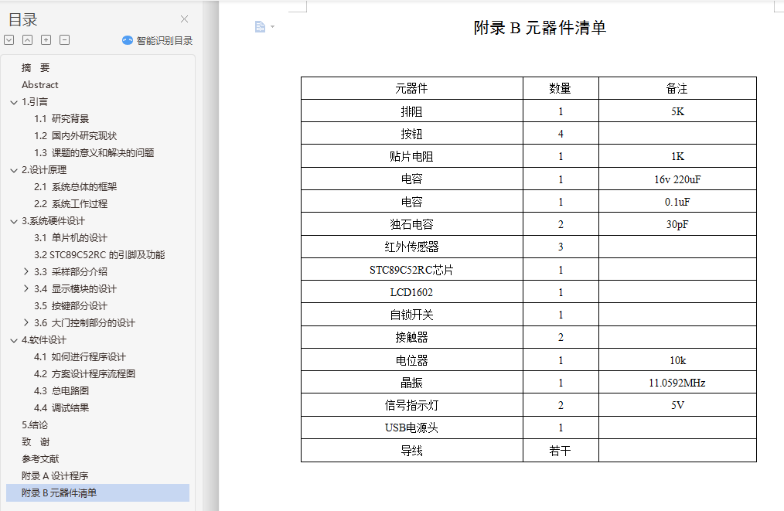This screenshot has height=511, width=784.
Task: Click the 独石电容 cell
Action: (412, 224)
